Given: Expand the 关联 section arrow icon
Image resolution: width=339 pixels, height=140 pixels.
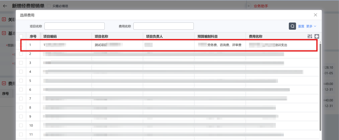Looking at the screenshot, I should coord(4,19).
